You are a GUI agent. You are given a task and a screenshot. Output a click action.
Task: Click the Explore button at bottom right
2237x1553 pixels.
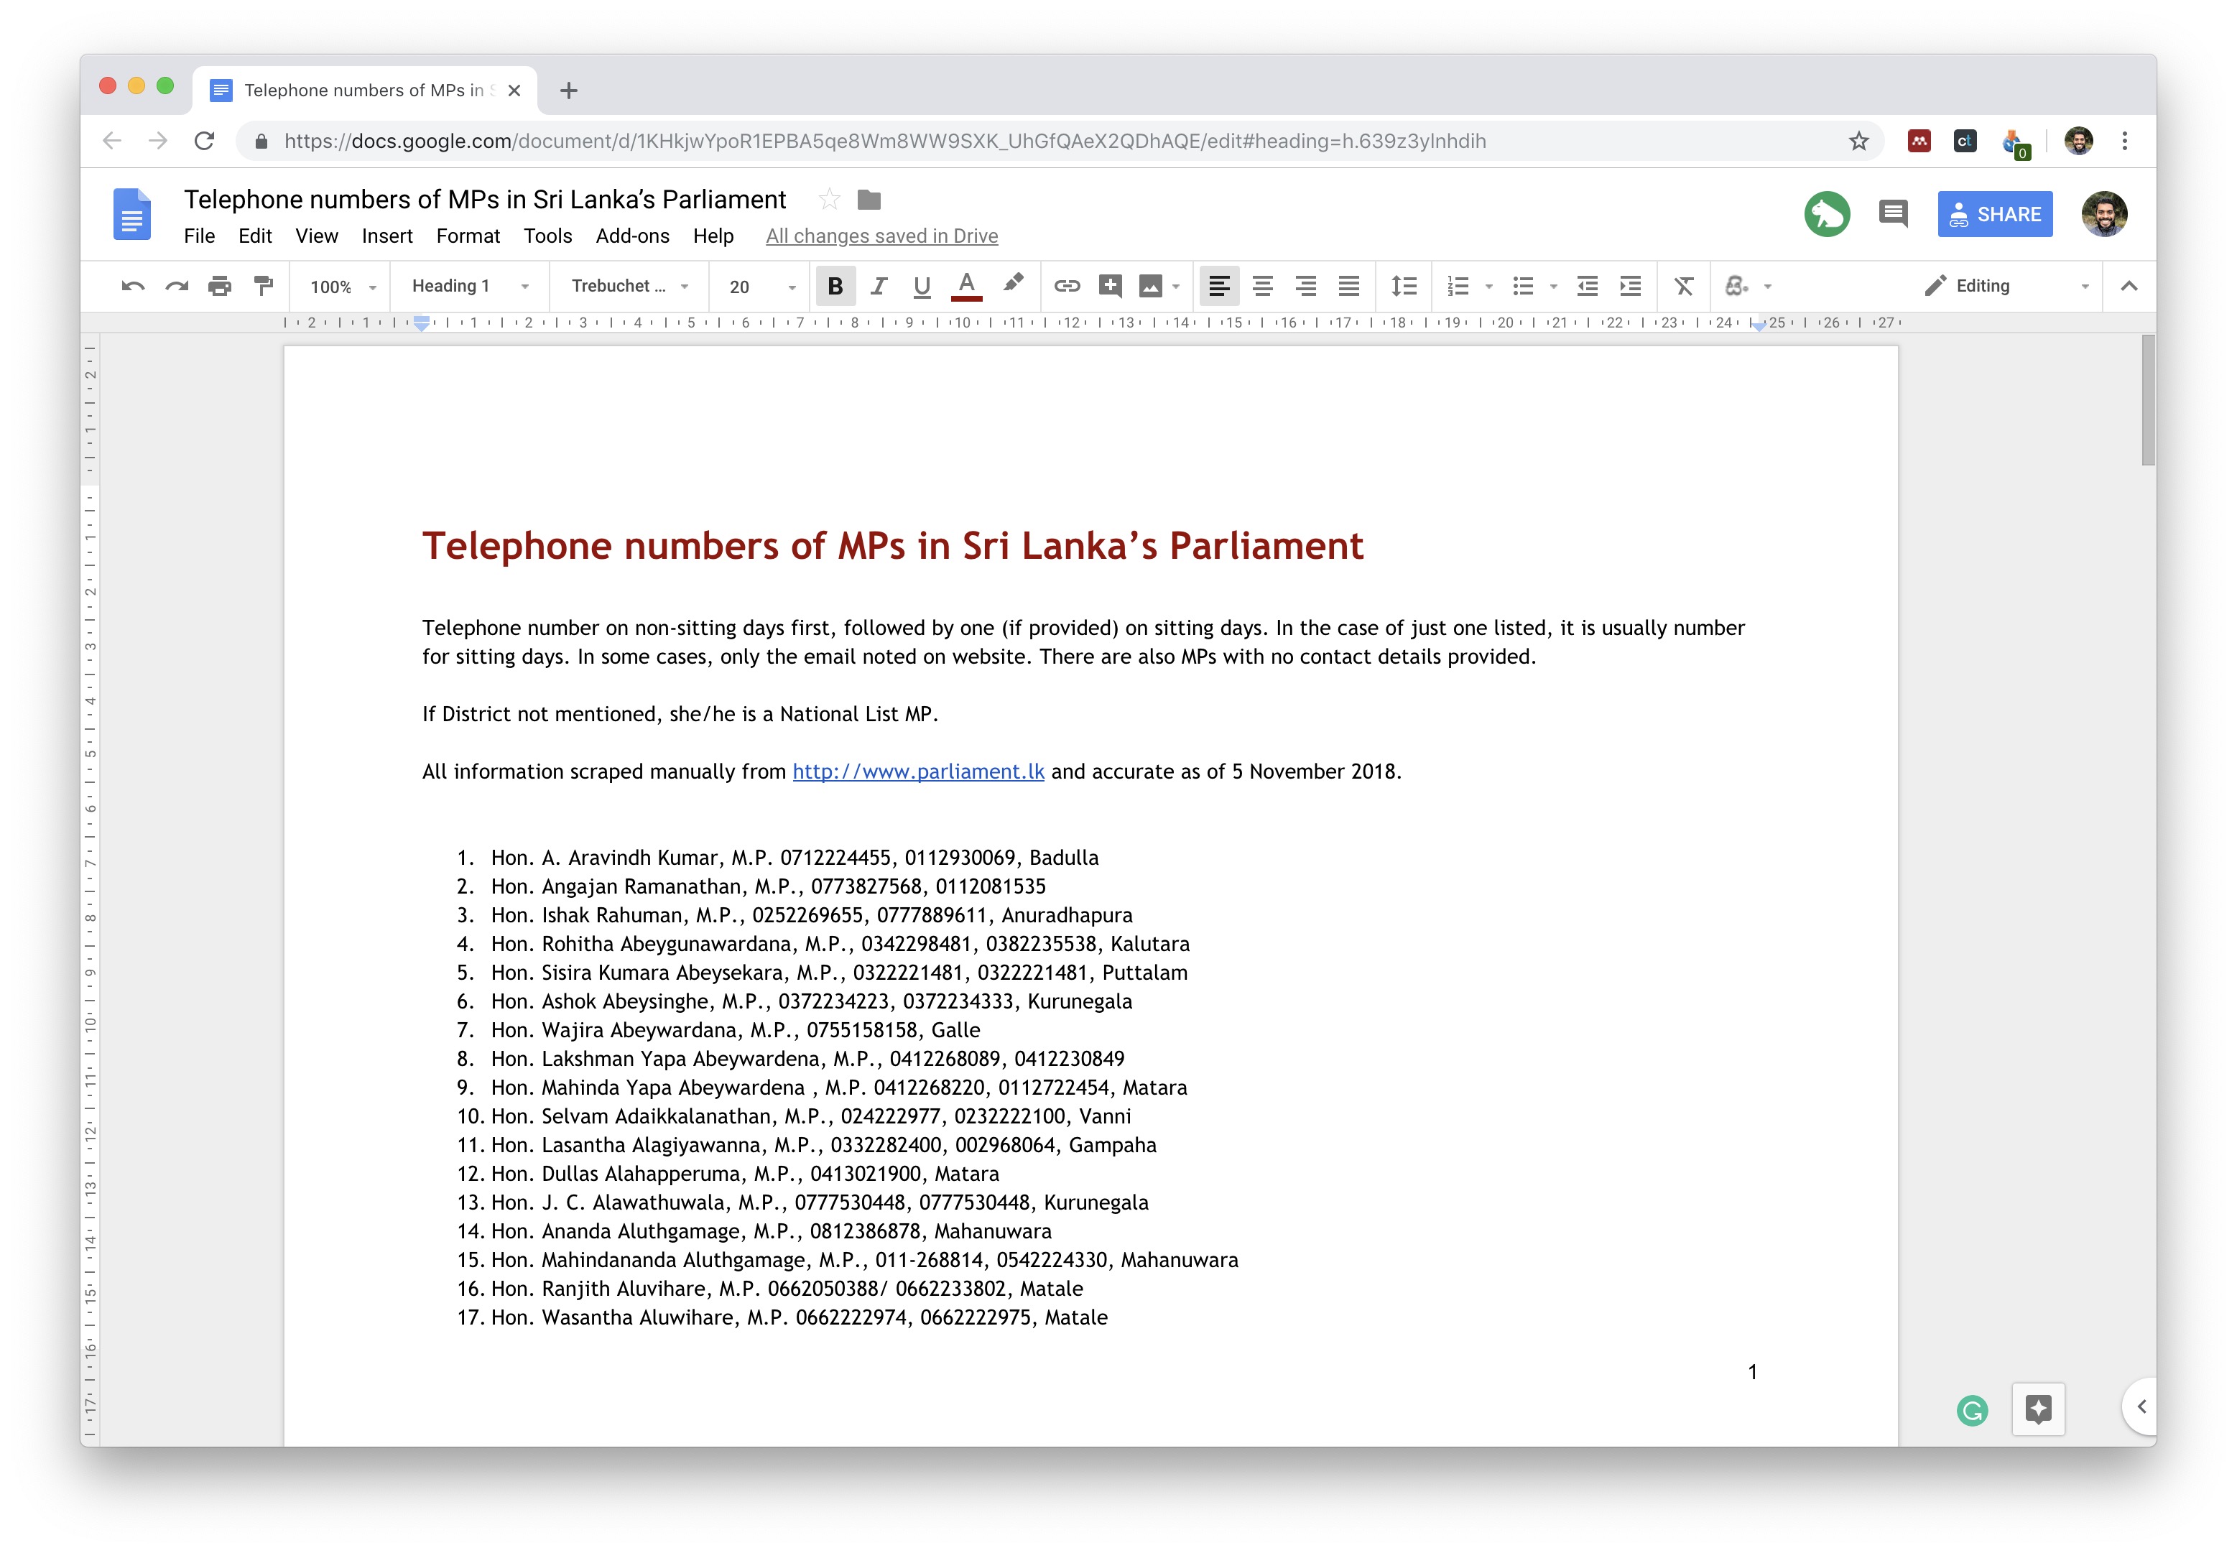point(2037,1409)
